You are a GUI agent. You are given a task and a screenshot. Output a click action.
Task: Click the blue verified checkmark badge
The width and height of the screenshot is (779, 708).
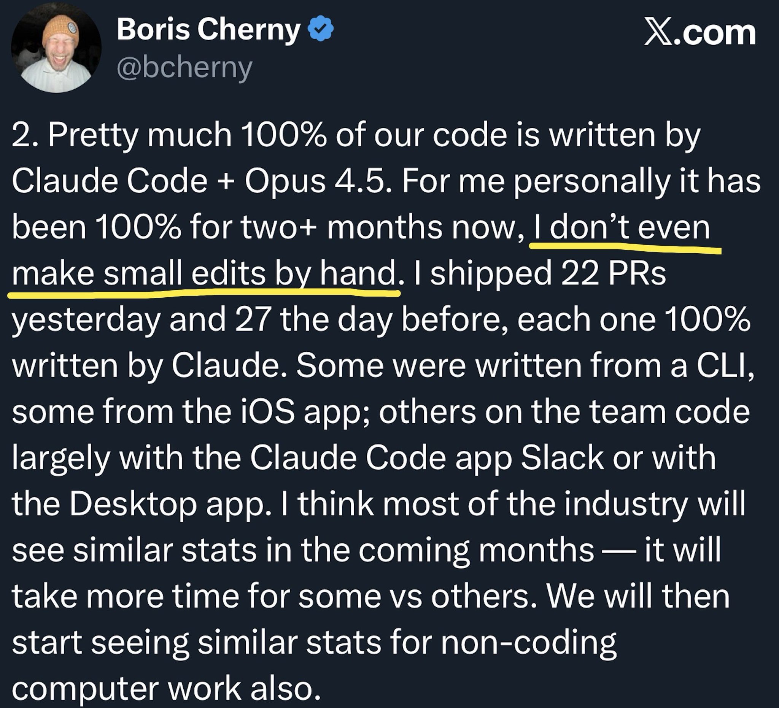click(321, 30)
